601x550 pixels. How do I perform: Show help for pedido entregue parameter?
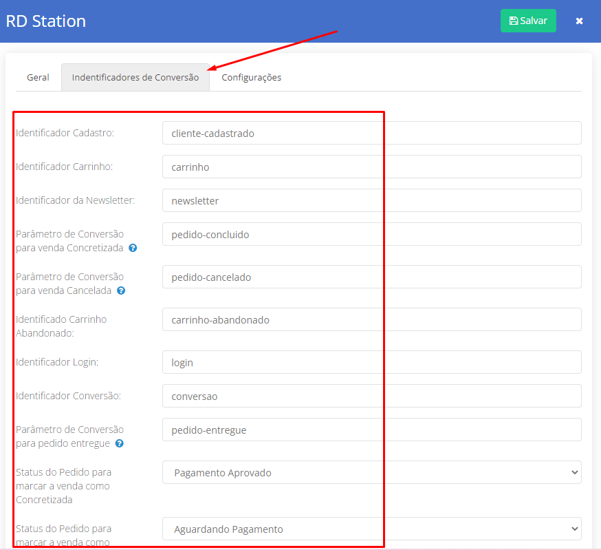tap(120, 443)
